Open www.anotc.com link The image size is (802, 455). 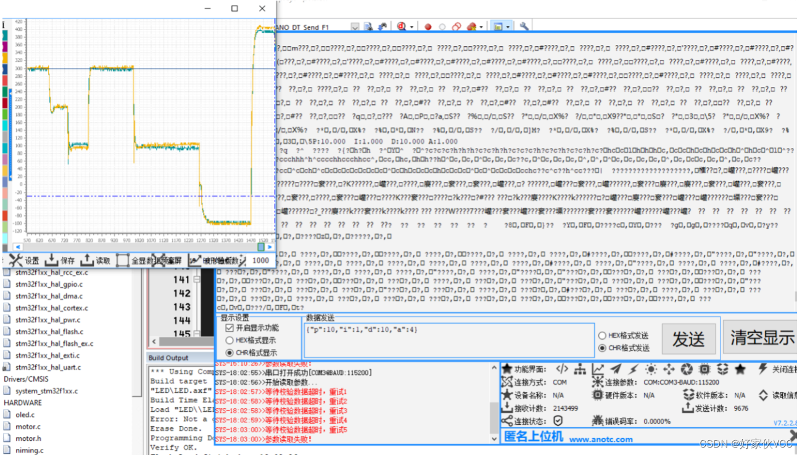(600, 439)
